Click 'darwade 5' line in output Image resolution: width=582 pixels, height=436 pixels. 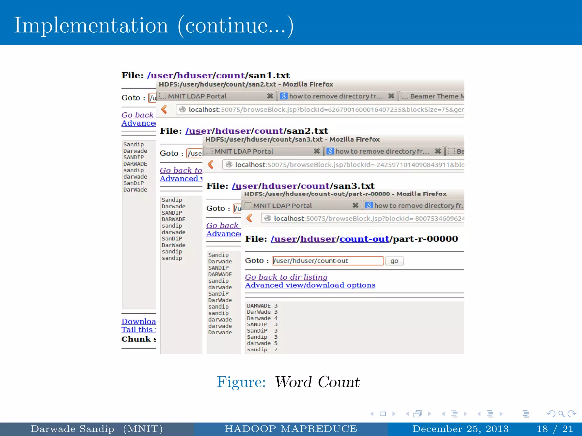[x=262, y=343]
